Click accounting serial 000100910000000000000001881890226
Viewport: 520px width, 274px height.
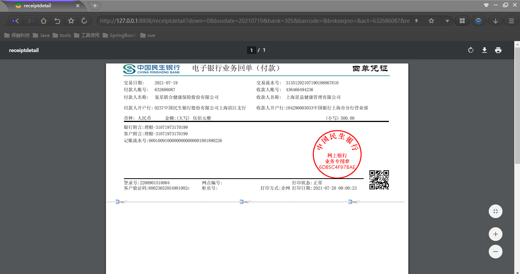tap(185, 141)
